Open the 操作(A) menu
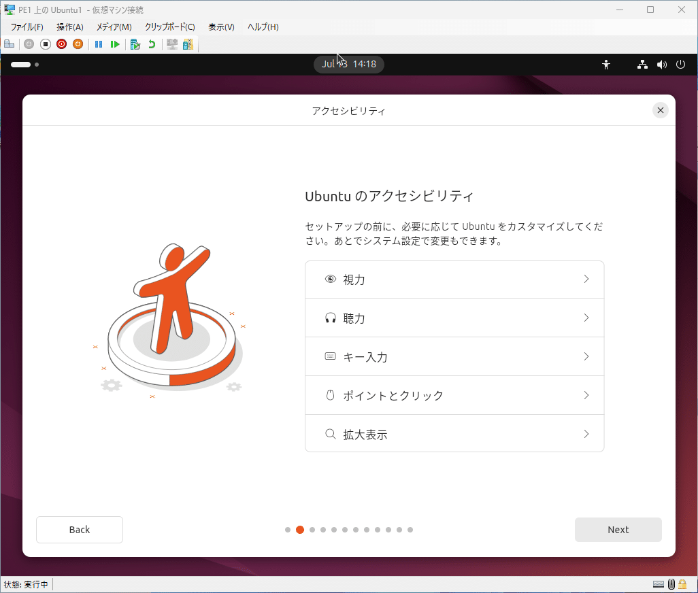This screenshot has height=593, width=698. [x=70, y=27]
